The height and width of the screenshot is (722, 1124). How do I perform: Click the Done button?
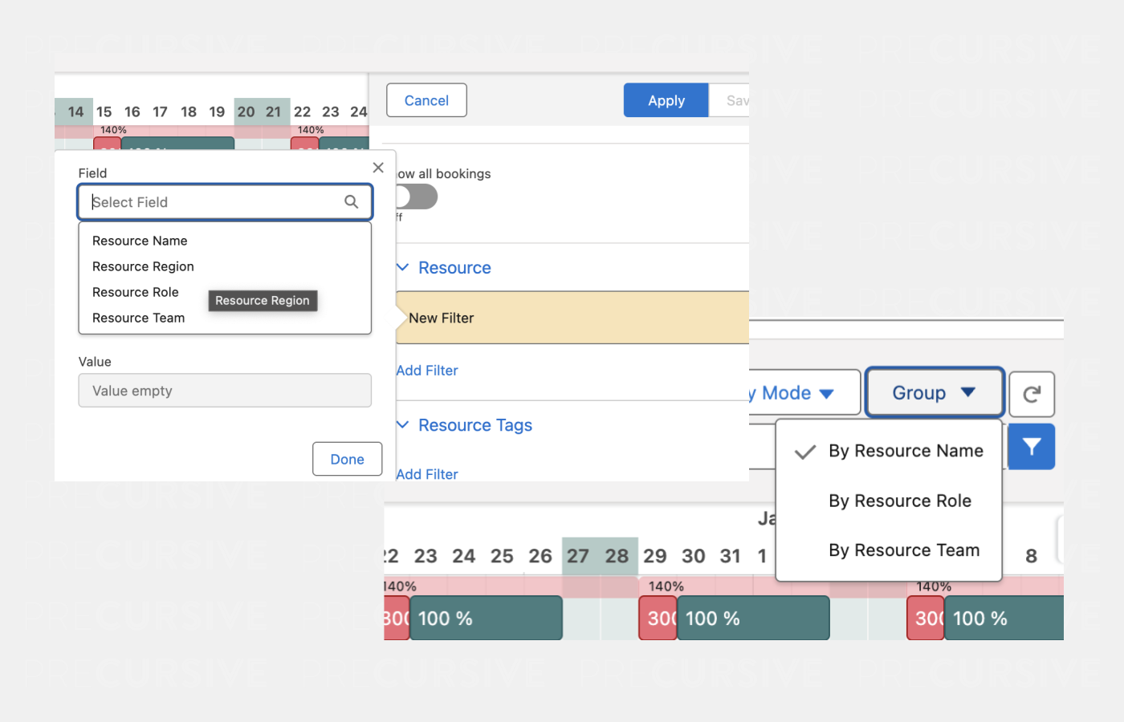tap(347, 460)
